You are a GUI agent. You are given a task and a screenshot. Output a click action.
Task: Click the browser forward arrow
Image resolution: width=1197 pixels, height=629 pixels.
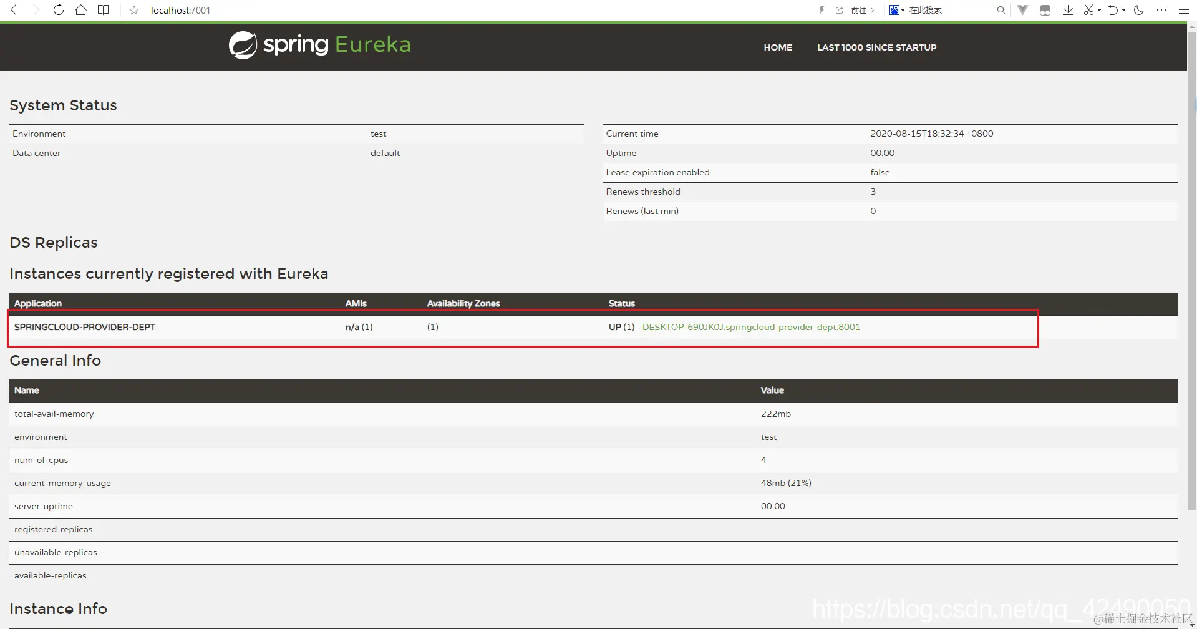tap(36, 10)
